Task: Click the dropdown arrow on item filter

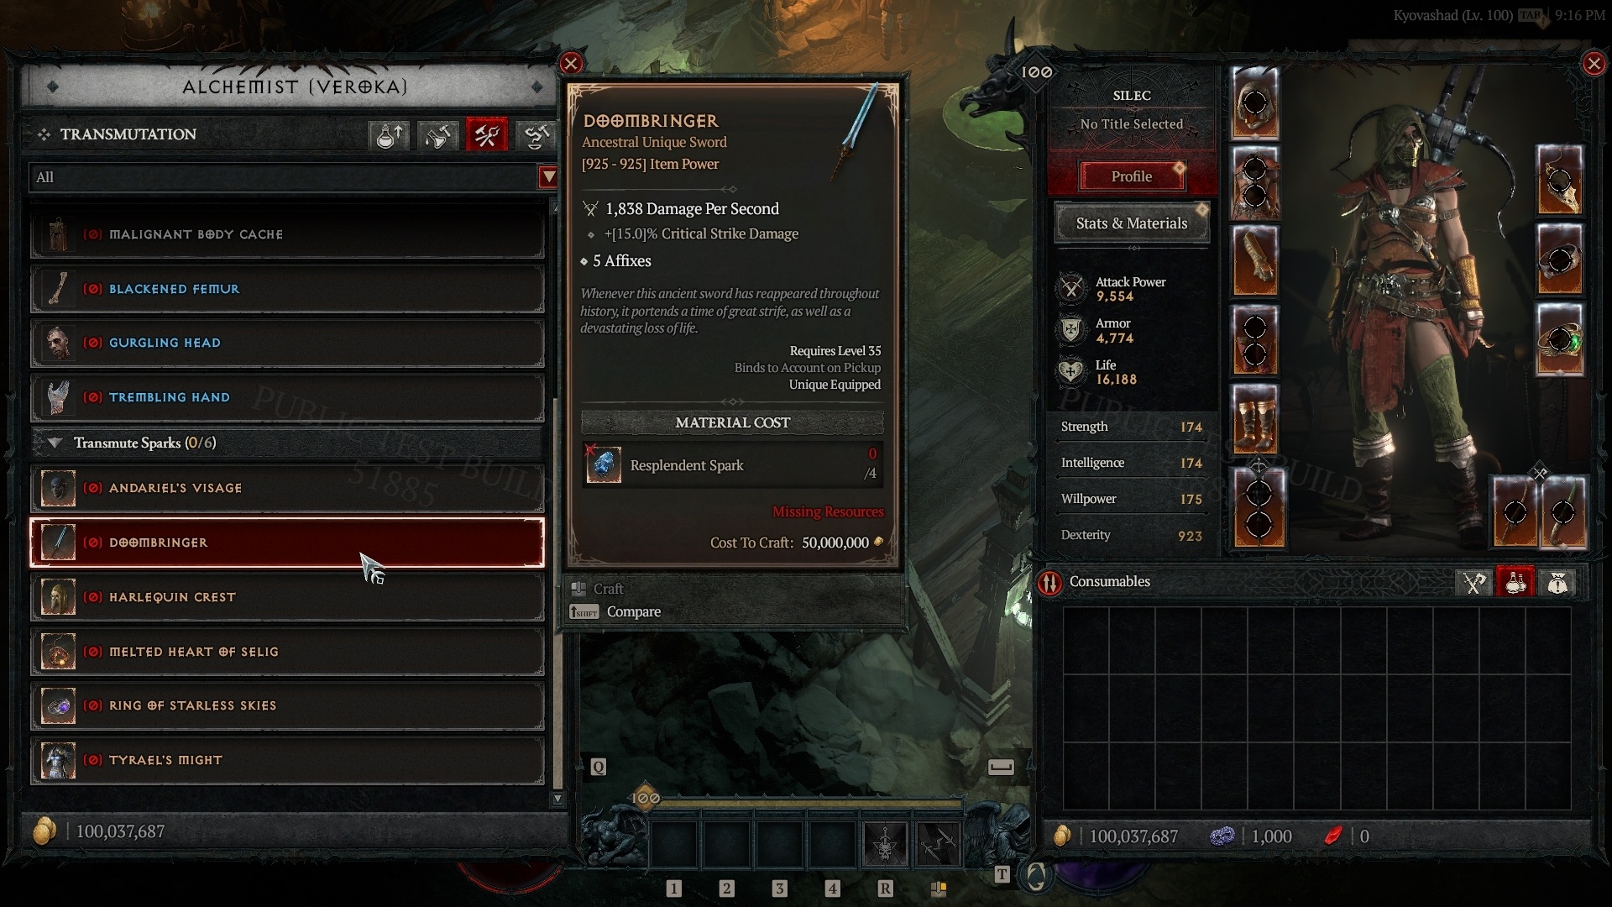Action: (548, 177)
